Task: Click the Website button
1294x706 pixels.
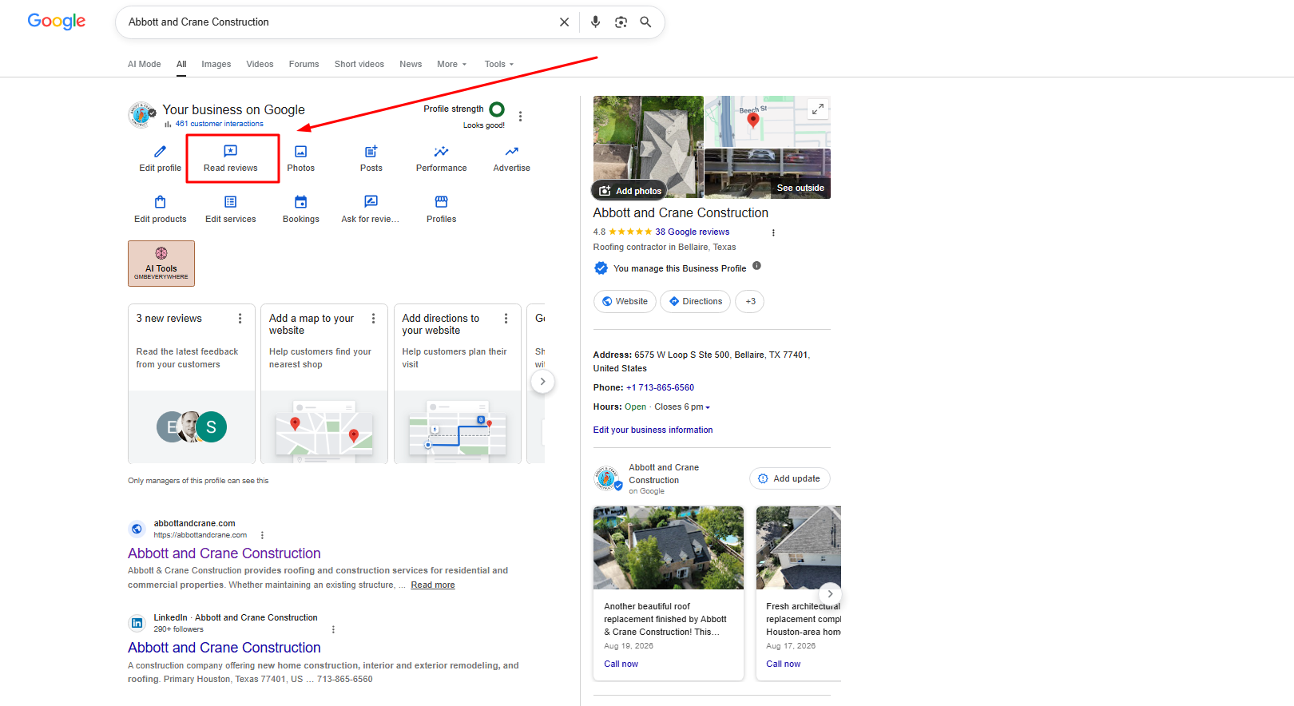Action: pyautogui.click(x=625, y=301)
